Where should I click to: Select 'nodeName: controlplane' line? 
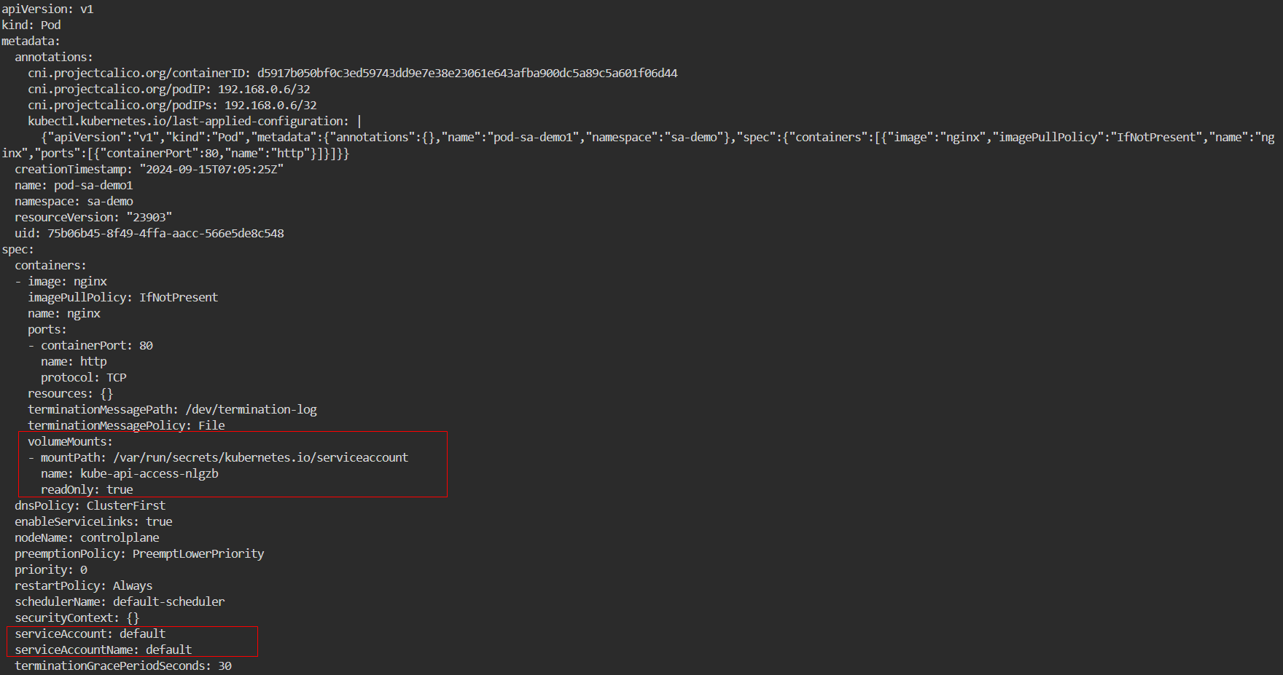[x=87, y=538]
